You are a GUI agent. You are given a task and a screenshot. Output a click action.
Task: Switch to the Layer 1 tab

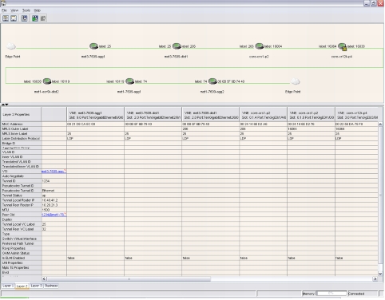(x=8, y=286)
